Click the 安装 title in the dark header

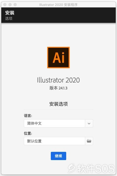pyautogui.click(x=10, y=13)
